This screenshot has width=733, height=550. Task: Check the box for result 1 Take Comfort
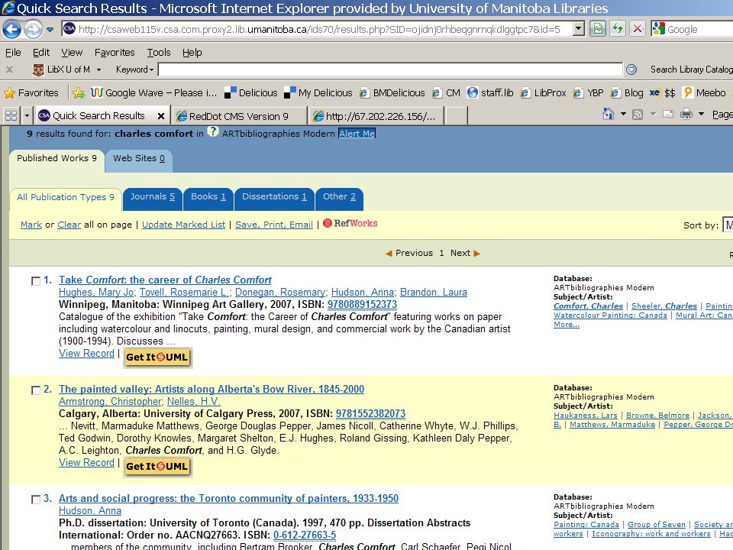click(36, 281)
